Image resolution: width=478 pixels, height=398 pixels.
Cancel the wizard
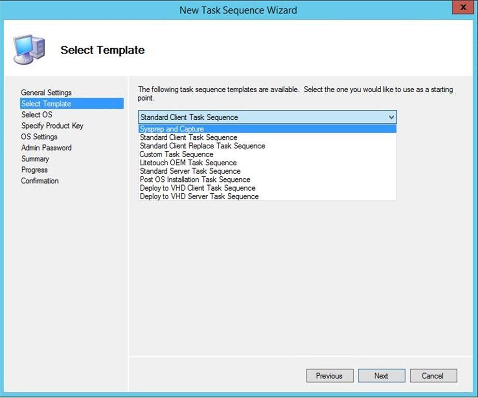tap(433, 376)
